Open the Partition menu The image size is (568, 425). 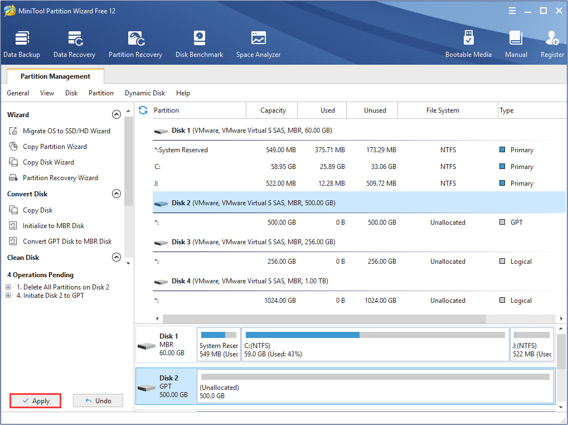click(101, 93)
